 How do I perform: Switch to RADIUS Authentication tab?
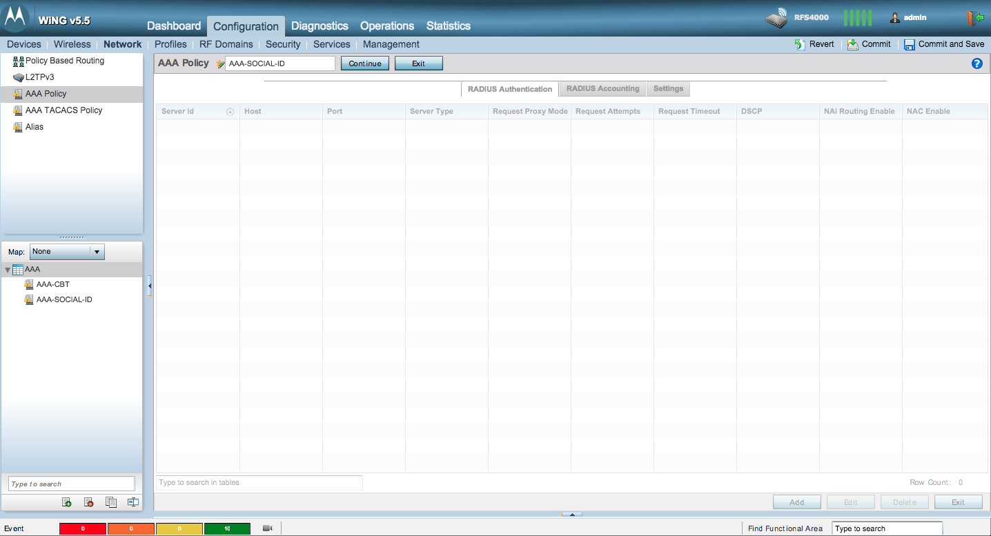coord(510,89)
